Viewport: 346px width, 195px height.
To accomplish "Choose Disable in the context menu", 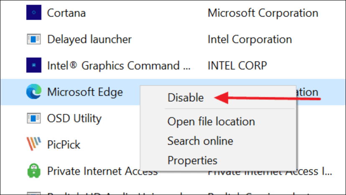I will pyautogui.click(x=186, y=97).
